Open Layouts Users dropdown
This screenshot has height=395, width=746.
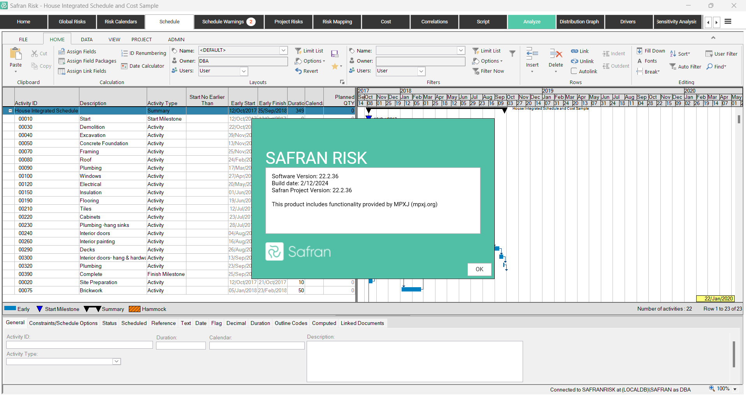tap(244, 71)
